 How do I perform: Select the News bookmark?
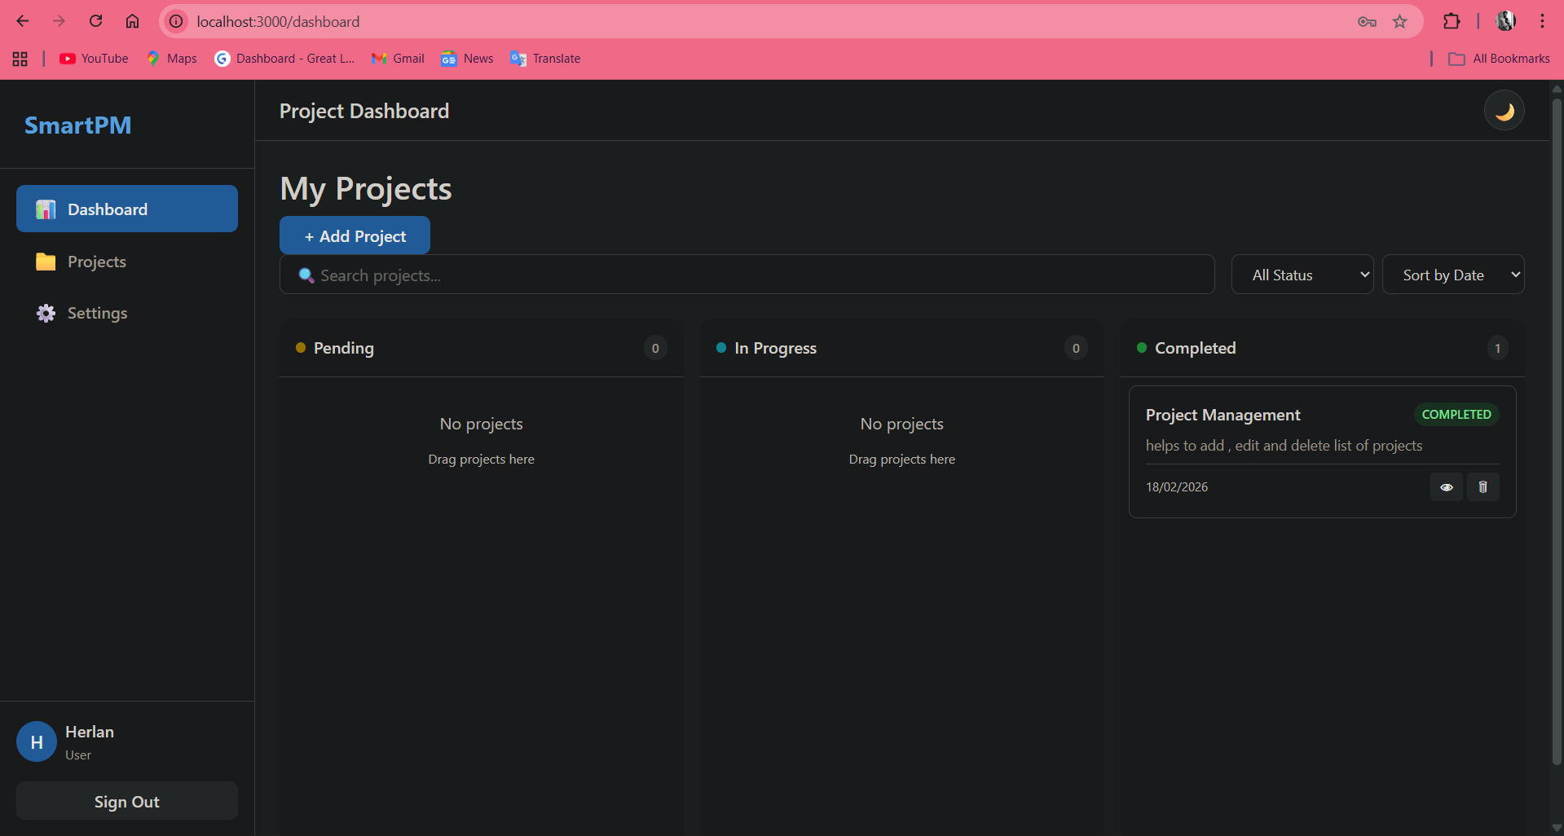click(467, 58)
